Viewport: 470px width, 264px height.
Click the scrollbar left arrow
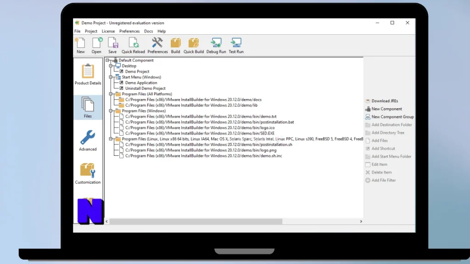click(106, 221)
